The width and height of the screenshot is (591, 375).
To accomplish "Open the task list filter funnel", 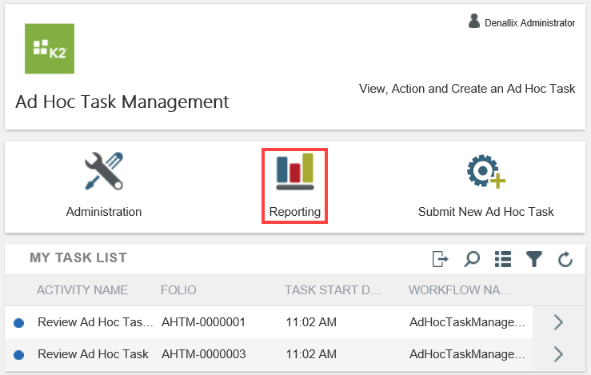I will click(534, 258).
